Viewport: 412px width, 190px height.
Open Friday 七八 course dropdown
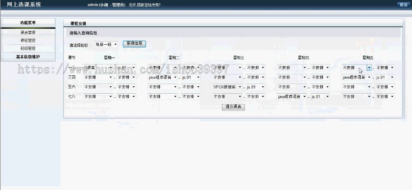[x=357, y=97]
